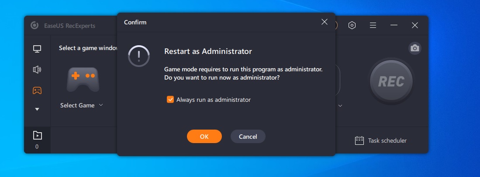Switch to audio recording mode speaker icon
Image resolution: width=480 pixels, height=177 pixels.
click(37, 70)
